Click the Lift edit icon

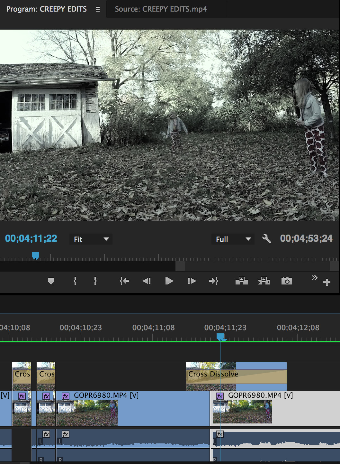241,281
